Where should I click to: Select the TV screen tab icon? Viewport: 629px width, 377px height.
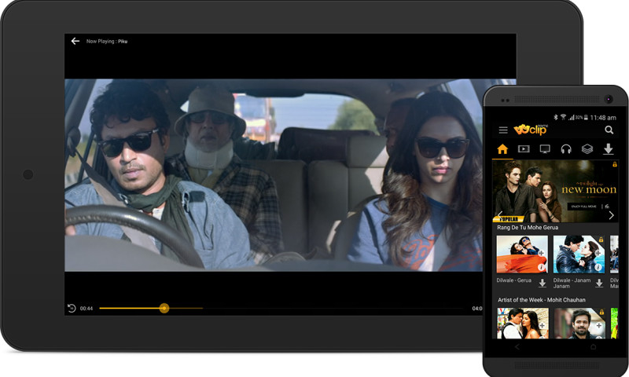point(545,149)
